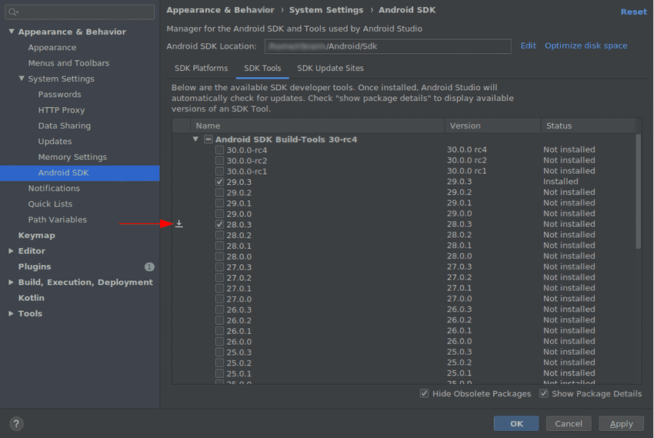Open the Passwords settings page
Image resolution: width=654 pixels, height=438 pixels.
(60, 94)
